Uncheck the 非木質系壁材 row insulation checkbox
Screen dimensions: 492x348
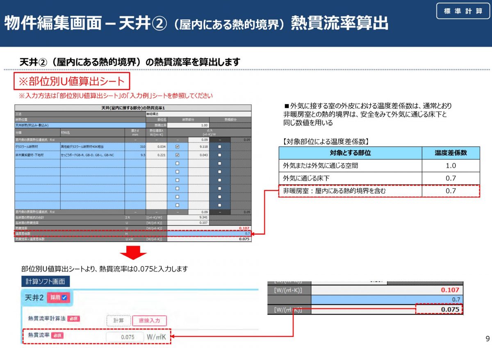click(177, 155)
